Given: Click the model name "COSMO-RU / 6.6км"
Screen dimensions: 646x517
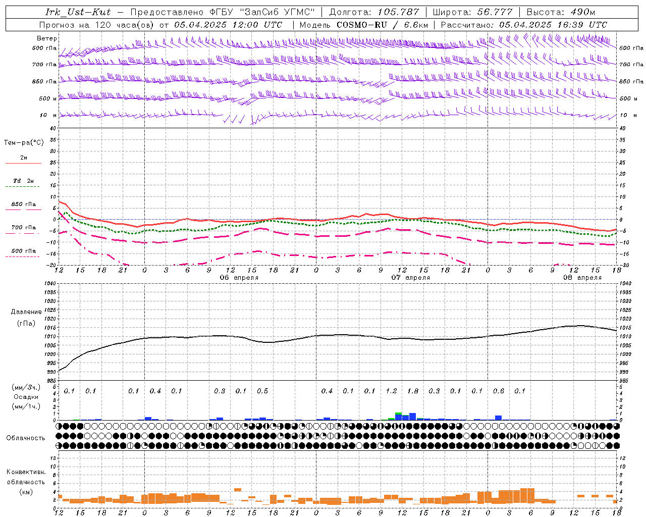Looking at the screenshot, I should click(382, 25).
